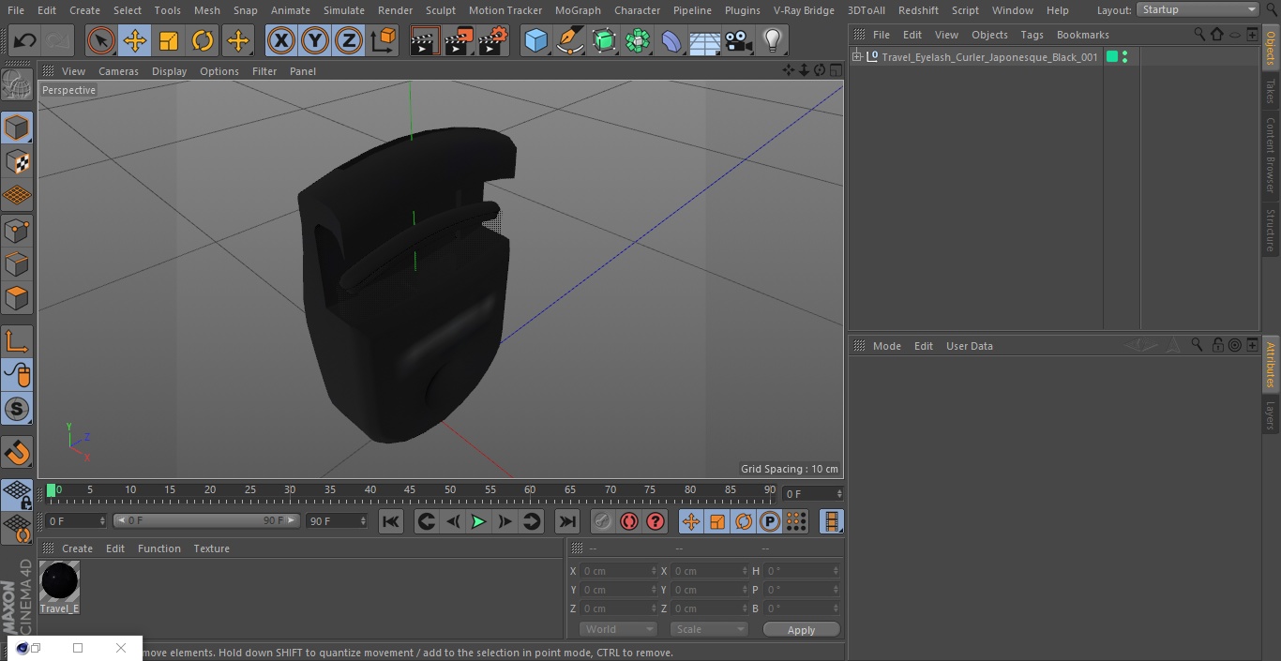The height and width of the screenshot is (661, 1281).
Task: Open the material Texture menu
Action: (211, 548)
